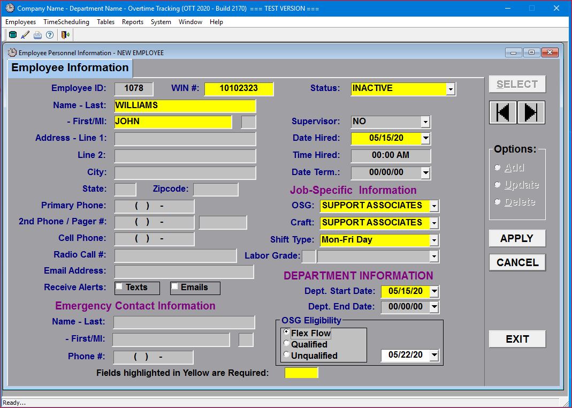Expand the Shift Type dropdown
572x408 pixels.
[434, 240]
